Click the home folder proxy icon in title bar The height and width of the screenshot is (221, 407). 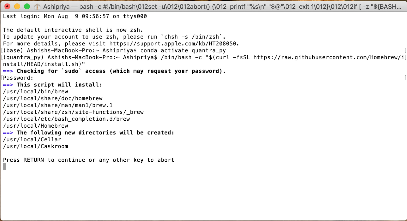[x=37, y=7]
